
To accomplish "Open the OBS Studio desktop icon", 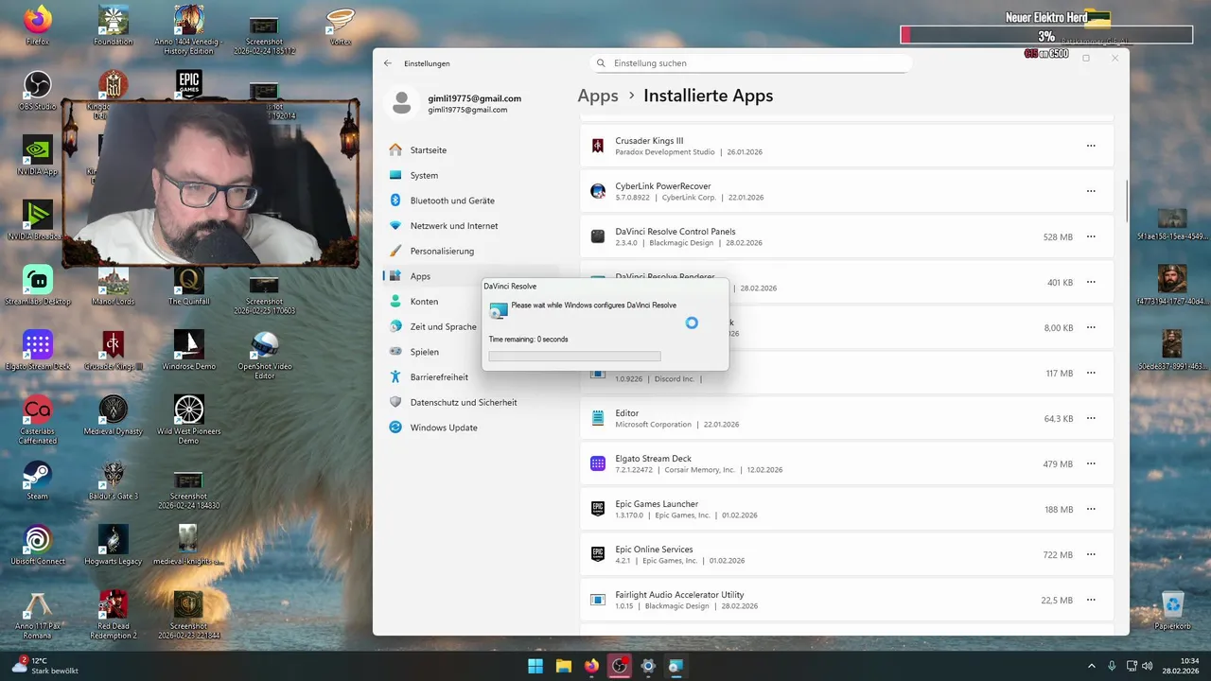I will [x=38, y=90].
